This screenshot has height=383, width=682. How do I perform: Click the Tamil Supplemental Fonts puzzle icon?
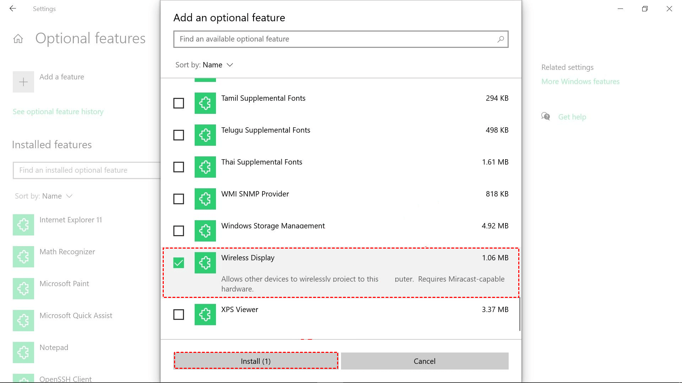coord(205,103)
